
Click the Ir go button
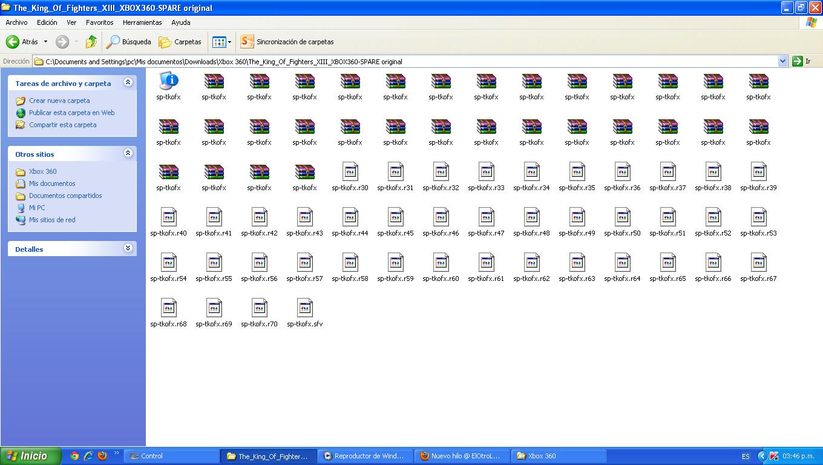801,61
